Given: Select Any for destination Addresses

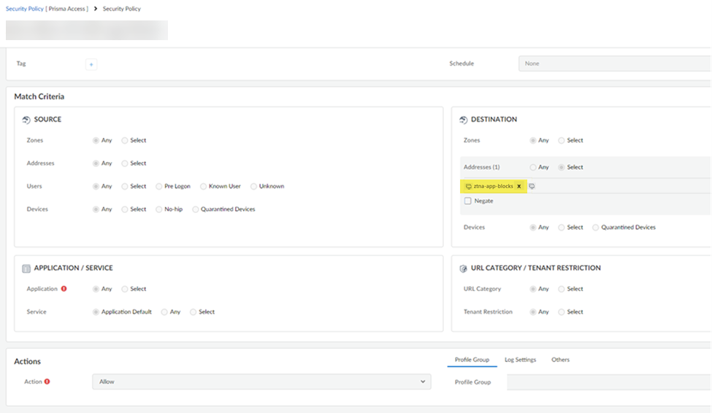Looking at the screenshot, I should (x=534, y=167).
